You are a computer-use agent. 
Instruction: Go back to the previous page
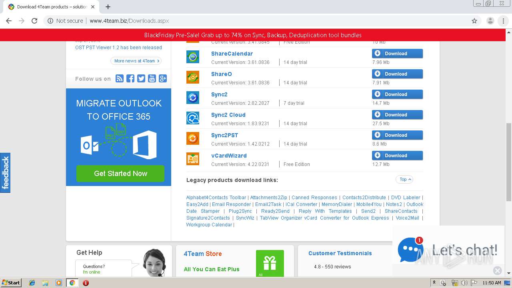point(9,21)
